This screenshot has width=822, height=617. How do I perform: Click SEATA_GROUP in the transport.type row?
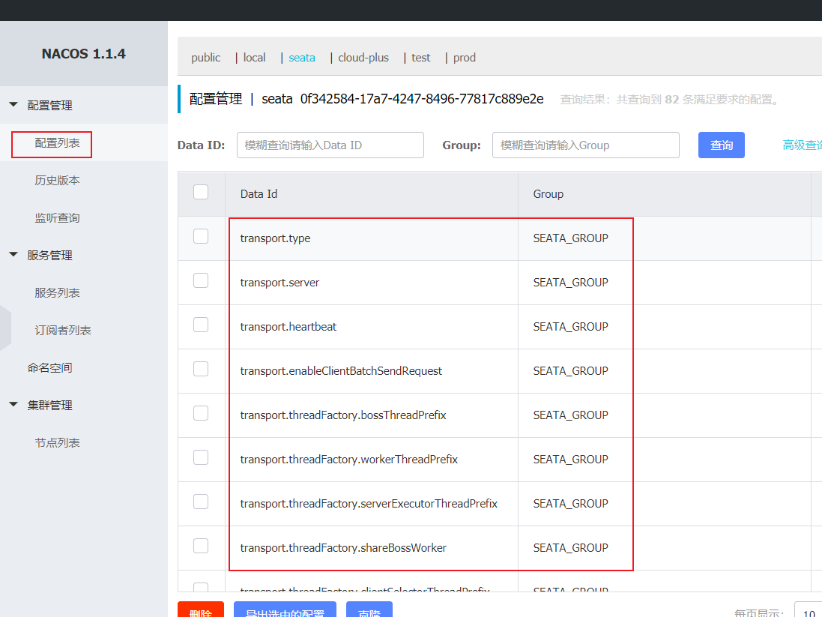pyautogui.click(x=570, y=238)
